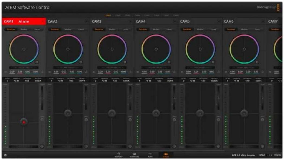Click CAM1 reset-all arrow beside YRGB values

(42, 72)
